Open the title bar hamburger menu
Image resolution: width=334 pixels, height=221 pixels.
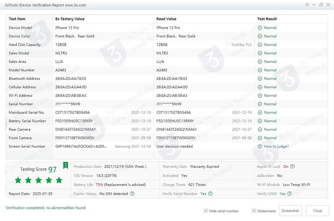307,5
